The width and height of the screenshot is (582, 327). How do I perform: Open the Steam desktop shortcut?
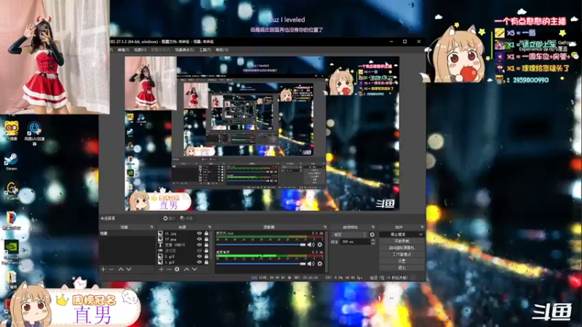coord(11,161)
